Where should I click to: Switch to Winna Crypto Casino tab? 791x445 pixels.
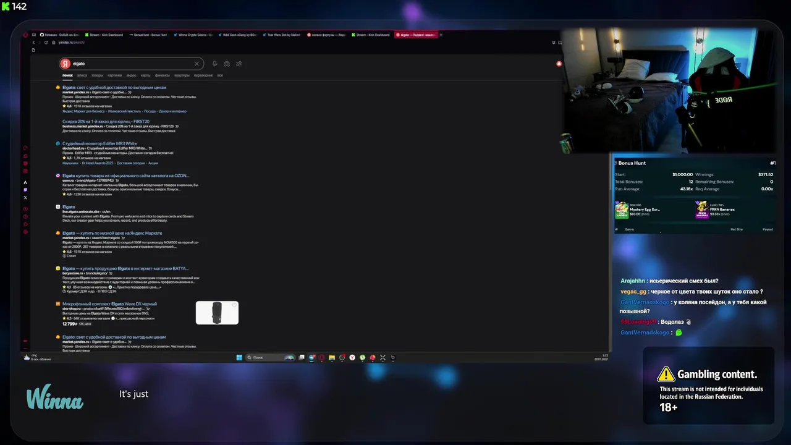[x=193, y=35]
